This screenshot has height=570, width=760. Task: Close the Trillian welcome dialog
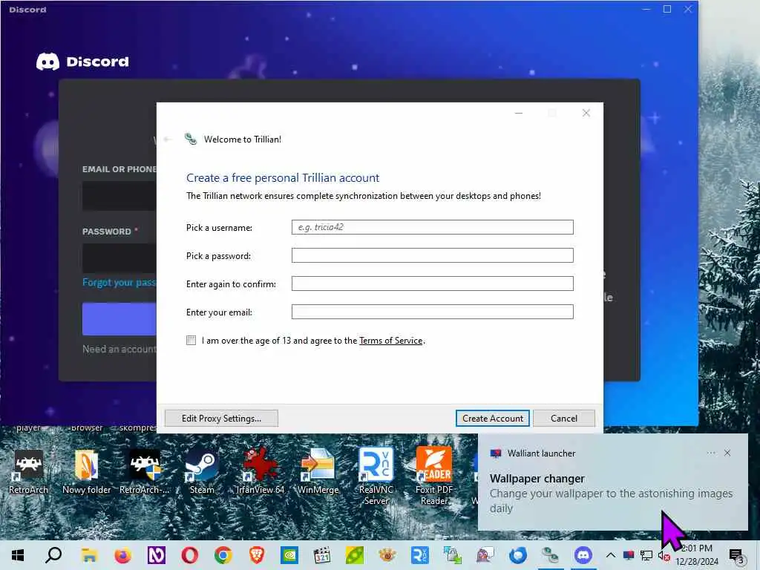(x=586, y=113)
